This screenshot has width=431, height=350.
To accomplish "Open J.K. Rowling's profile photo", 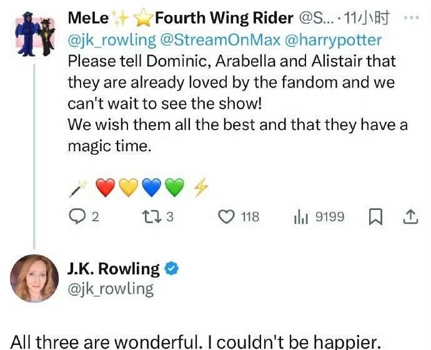I will tap(32, 279).
